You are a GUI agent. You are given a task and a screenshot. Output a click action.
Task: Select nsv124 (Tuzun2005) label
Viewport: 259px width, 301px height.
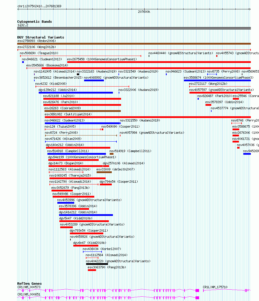pos(60,127)
